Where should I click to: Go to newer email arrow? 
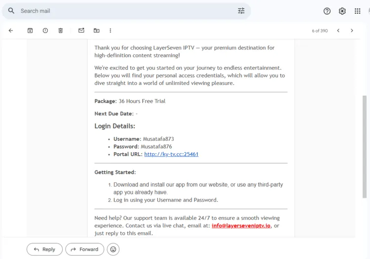[338, 31]
